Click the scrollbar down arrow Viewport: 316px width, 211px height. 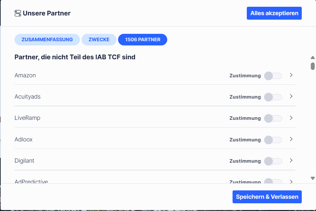pos(312,178)
